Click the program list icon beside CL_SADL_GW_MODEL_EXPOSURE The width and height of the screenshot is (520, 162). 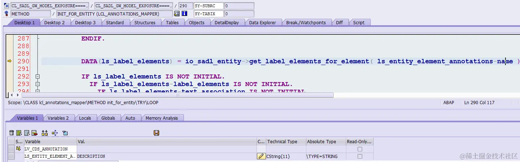6,6
